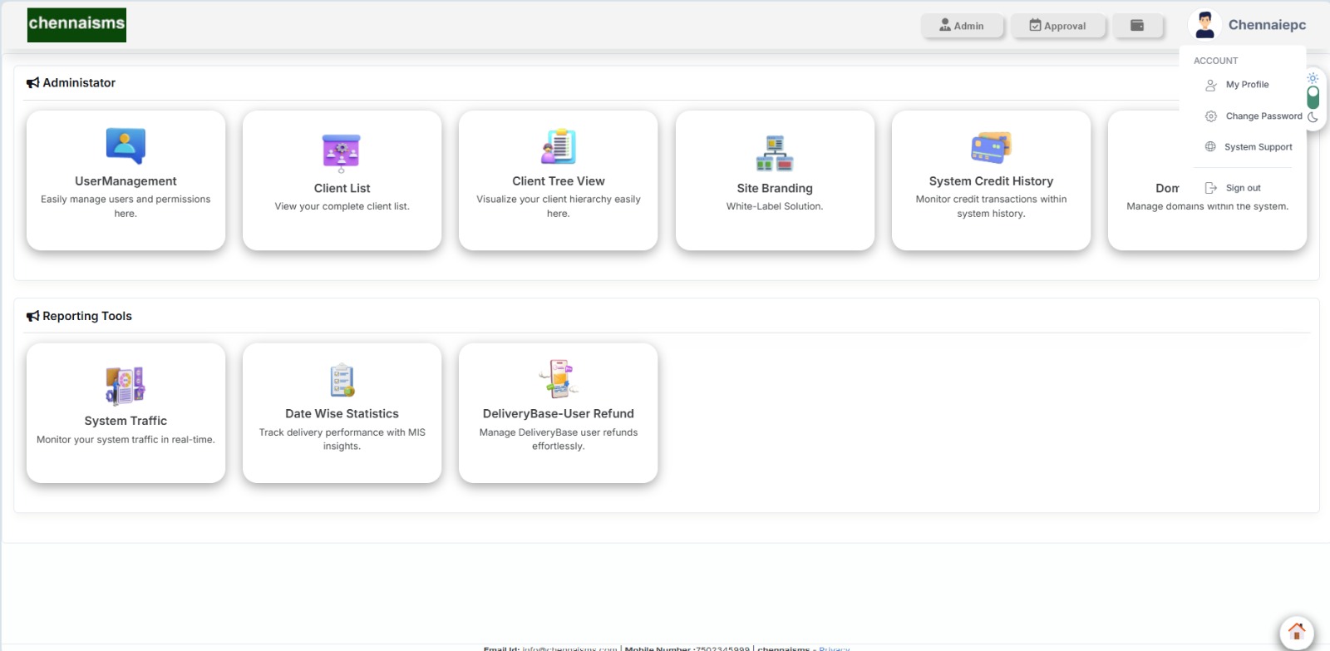
Task: Open the DeliveryBase-User Refund icon
Action: coord(559,379)
